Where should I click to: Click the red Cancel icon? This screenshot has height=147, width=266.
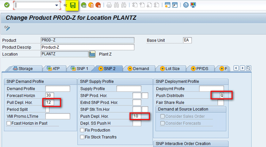click(98, 5)
